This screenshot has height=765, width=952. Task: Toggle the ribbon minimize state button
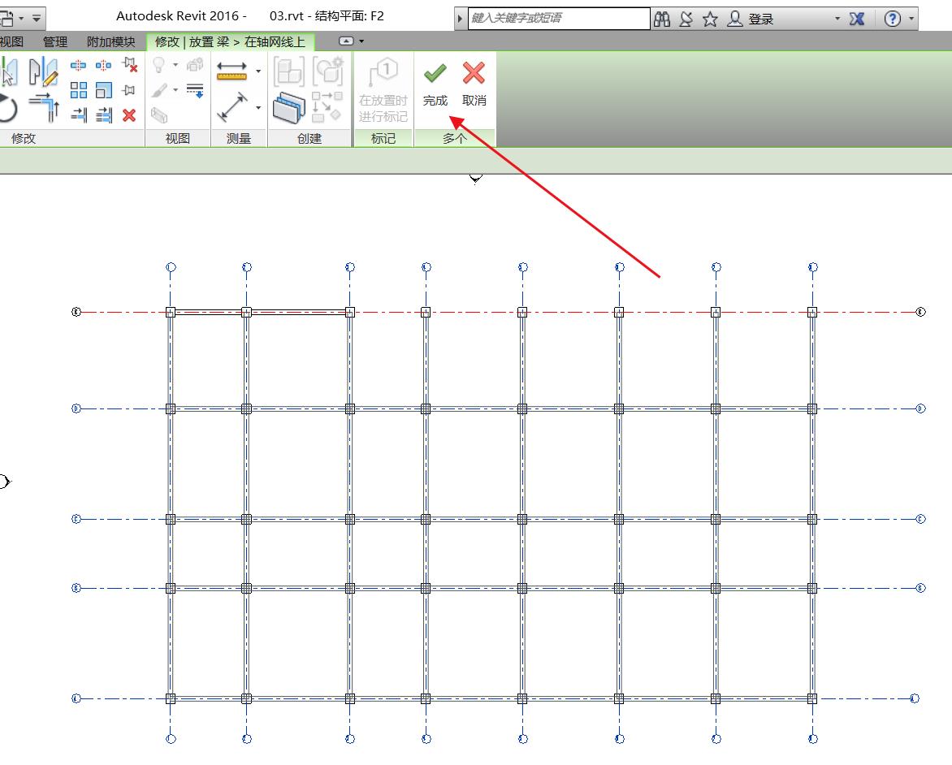point(346,41)
